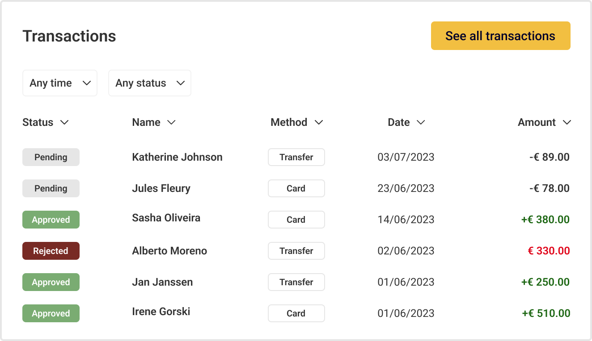
Task: Click the Amount column sort chevron
Action: [567, 122]
